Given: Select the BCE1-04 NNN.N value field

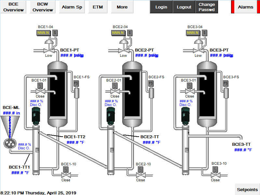Looking at the screenshot, I should pos(43,33).
